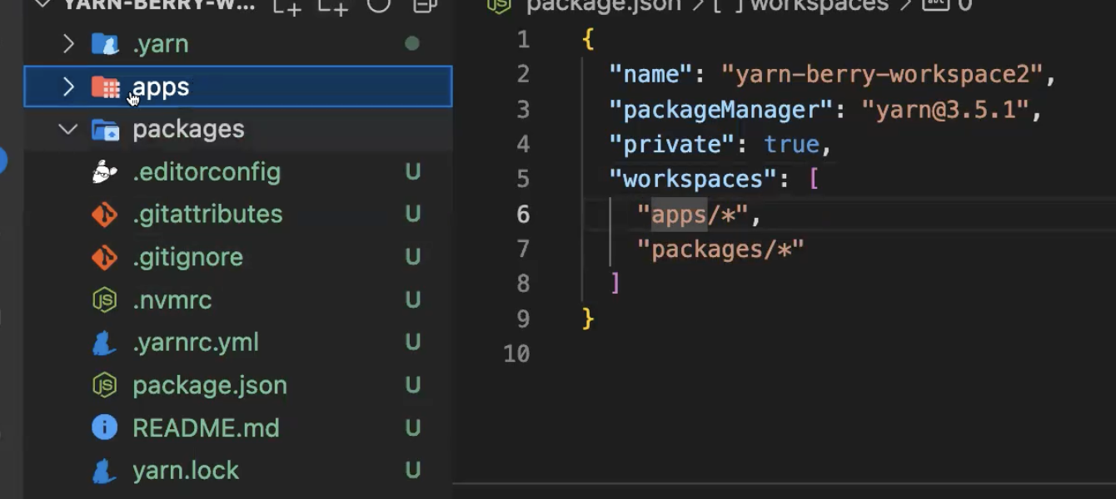
Task: Click the closing square bracket on line 8
Action: click(615, 284)
